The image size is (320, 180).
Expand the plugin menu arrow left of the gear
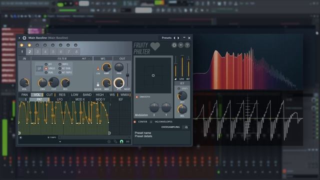(19, 38)
